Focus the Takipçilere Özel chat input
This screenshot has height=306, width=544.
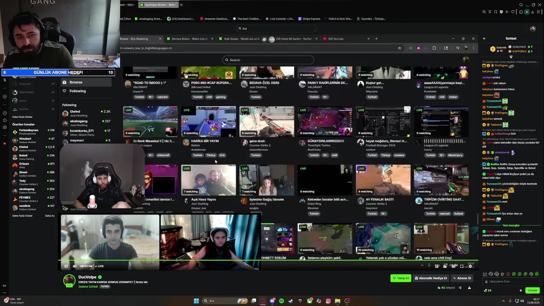tap(512, 281)
